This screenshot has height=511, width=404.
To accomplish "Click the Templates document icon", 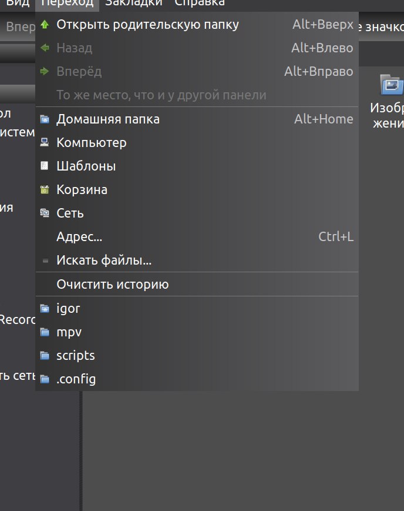I will pyautogui.click(x=45, y=166).
